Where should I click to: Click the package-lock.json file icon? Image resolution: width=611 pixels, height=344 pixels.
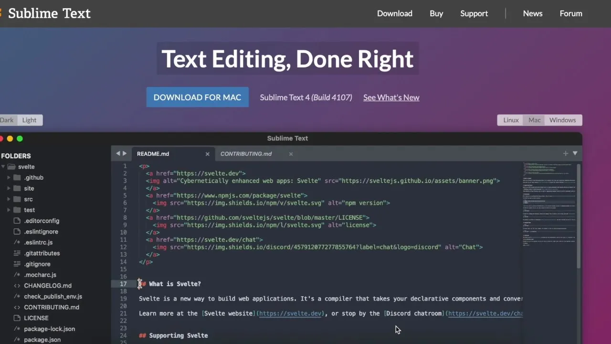coord(17,329)
